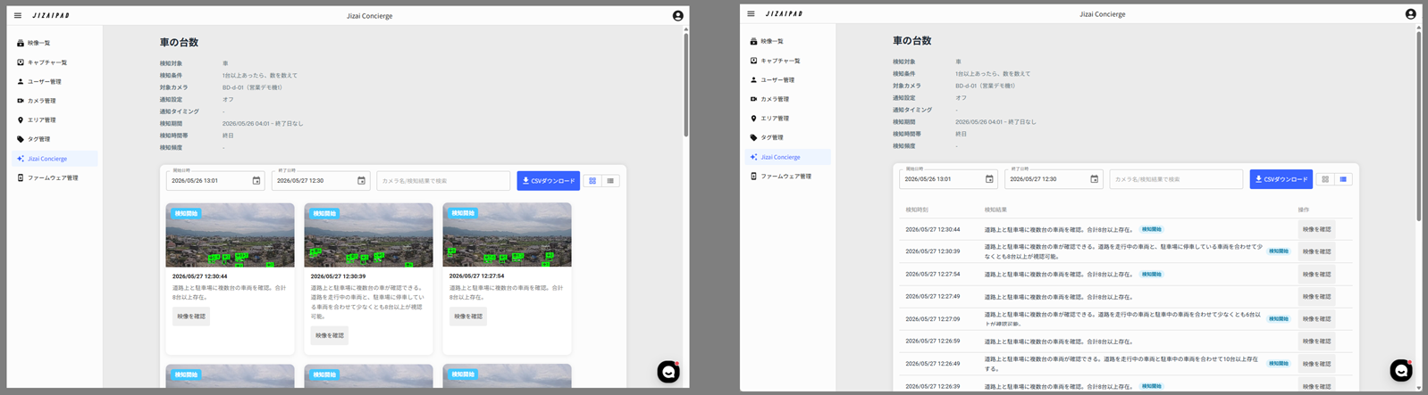Click JIZAIPAD logo in right window
1428x395 pixels.
coord(784,13)
